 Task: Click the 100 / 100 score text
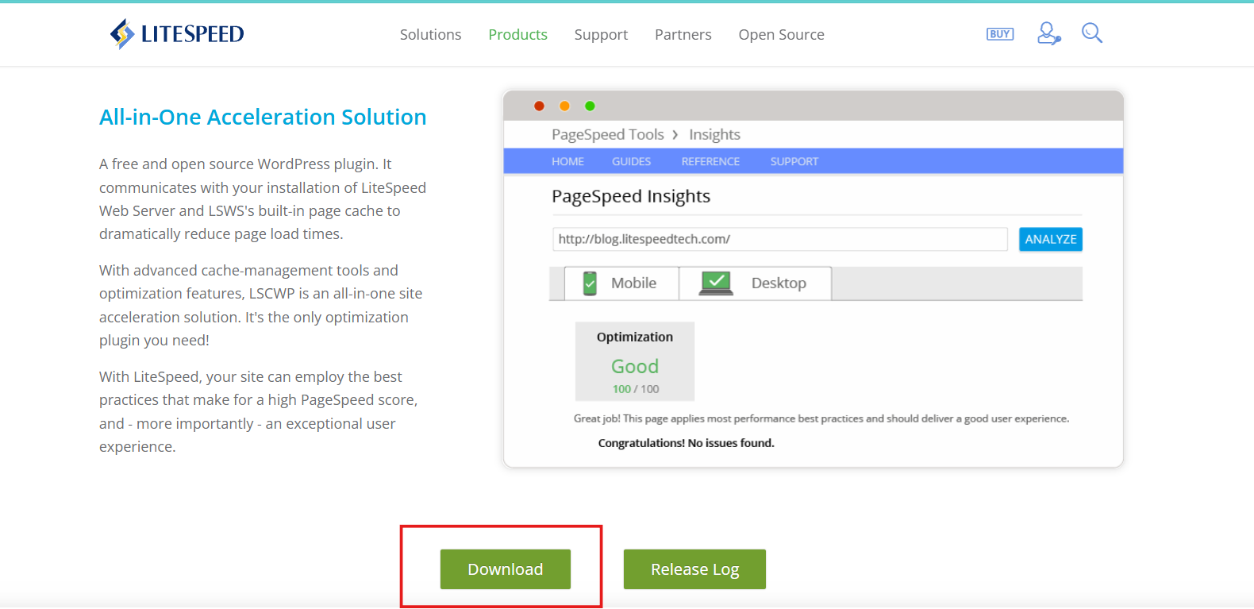point(636,389)
